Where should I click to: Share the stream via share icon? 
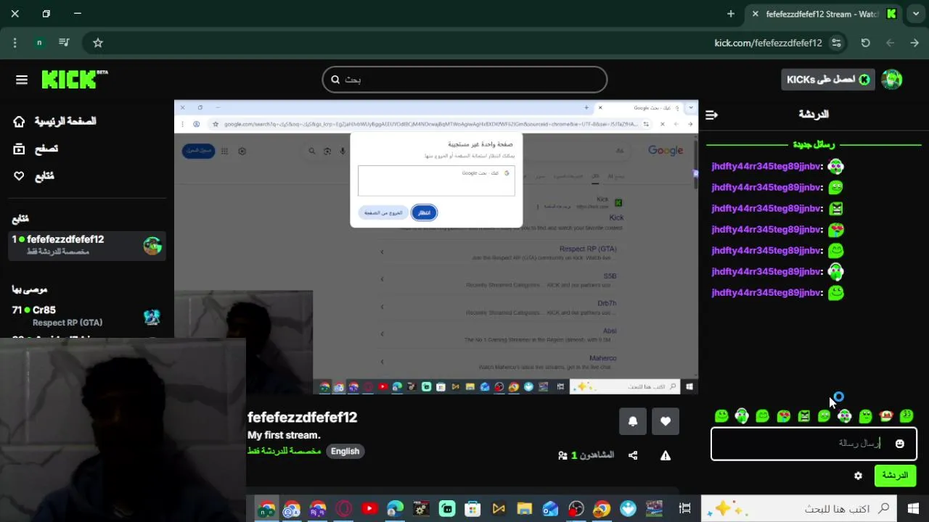coord(633,455)
